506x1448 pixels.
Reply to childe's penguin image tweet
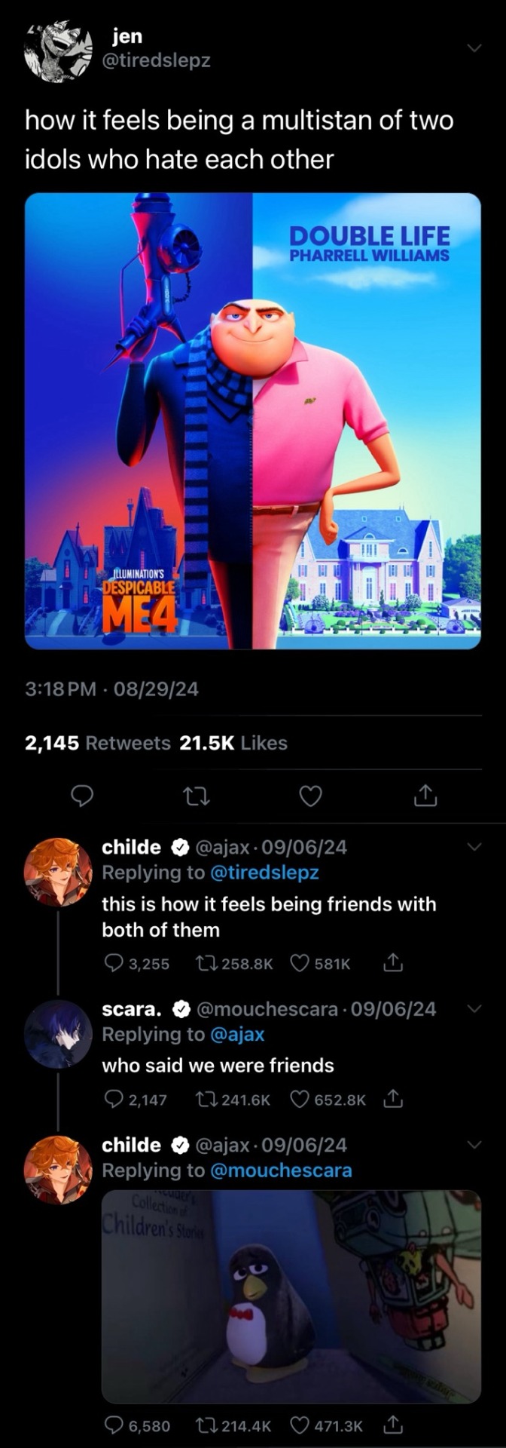click(x=114, y=1425)
